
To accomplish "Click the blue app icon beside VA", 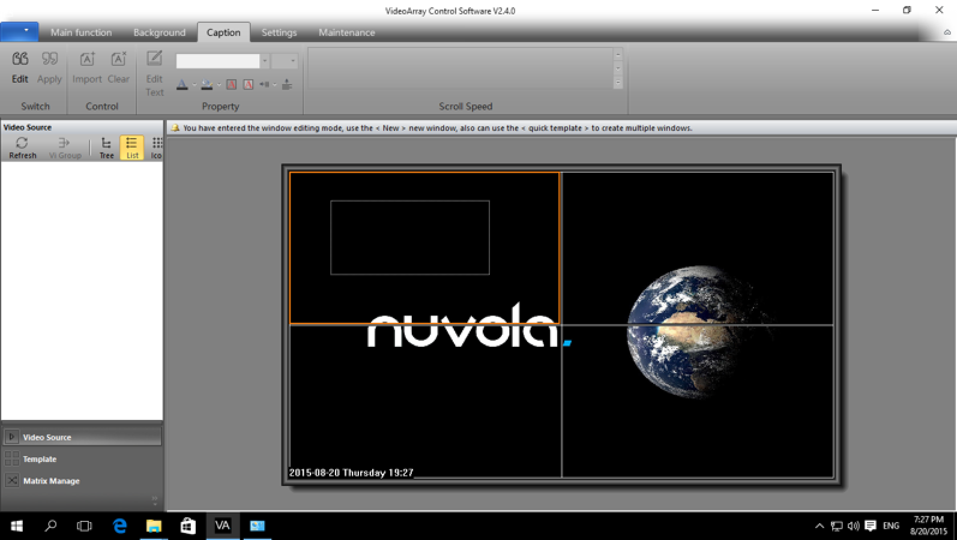I will tap(257, 526).
